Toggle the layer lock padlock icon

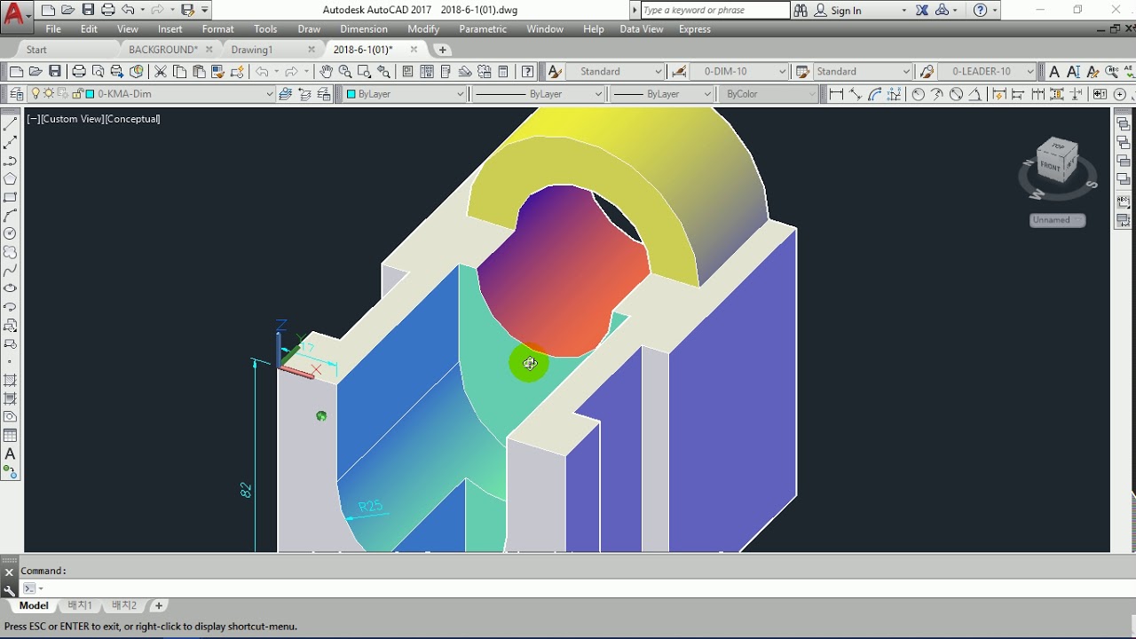(77, 93)
